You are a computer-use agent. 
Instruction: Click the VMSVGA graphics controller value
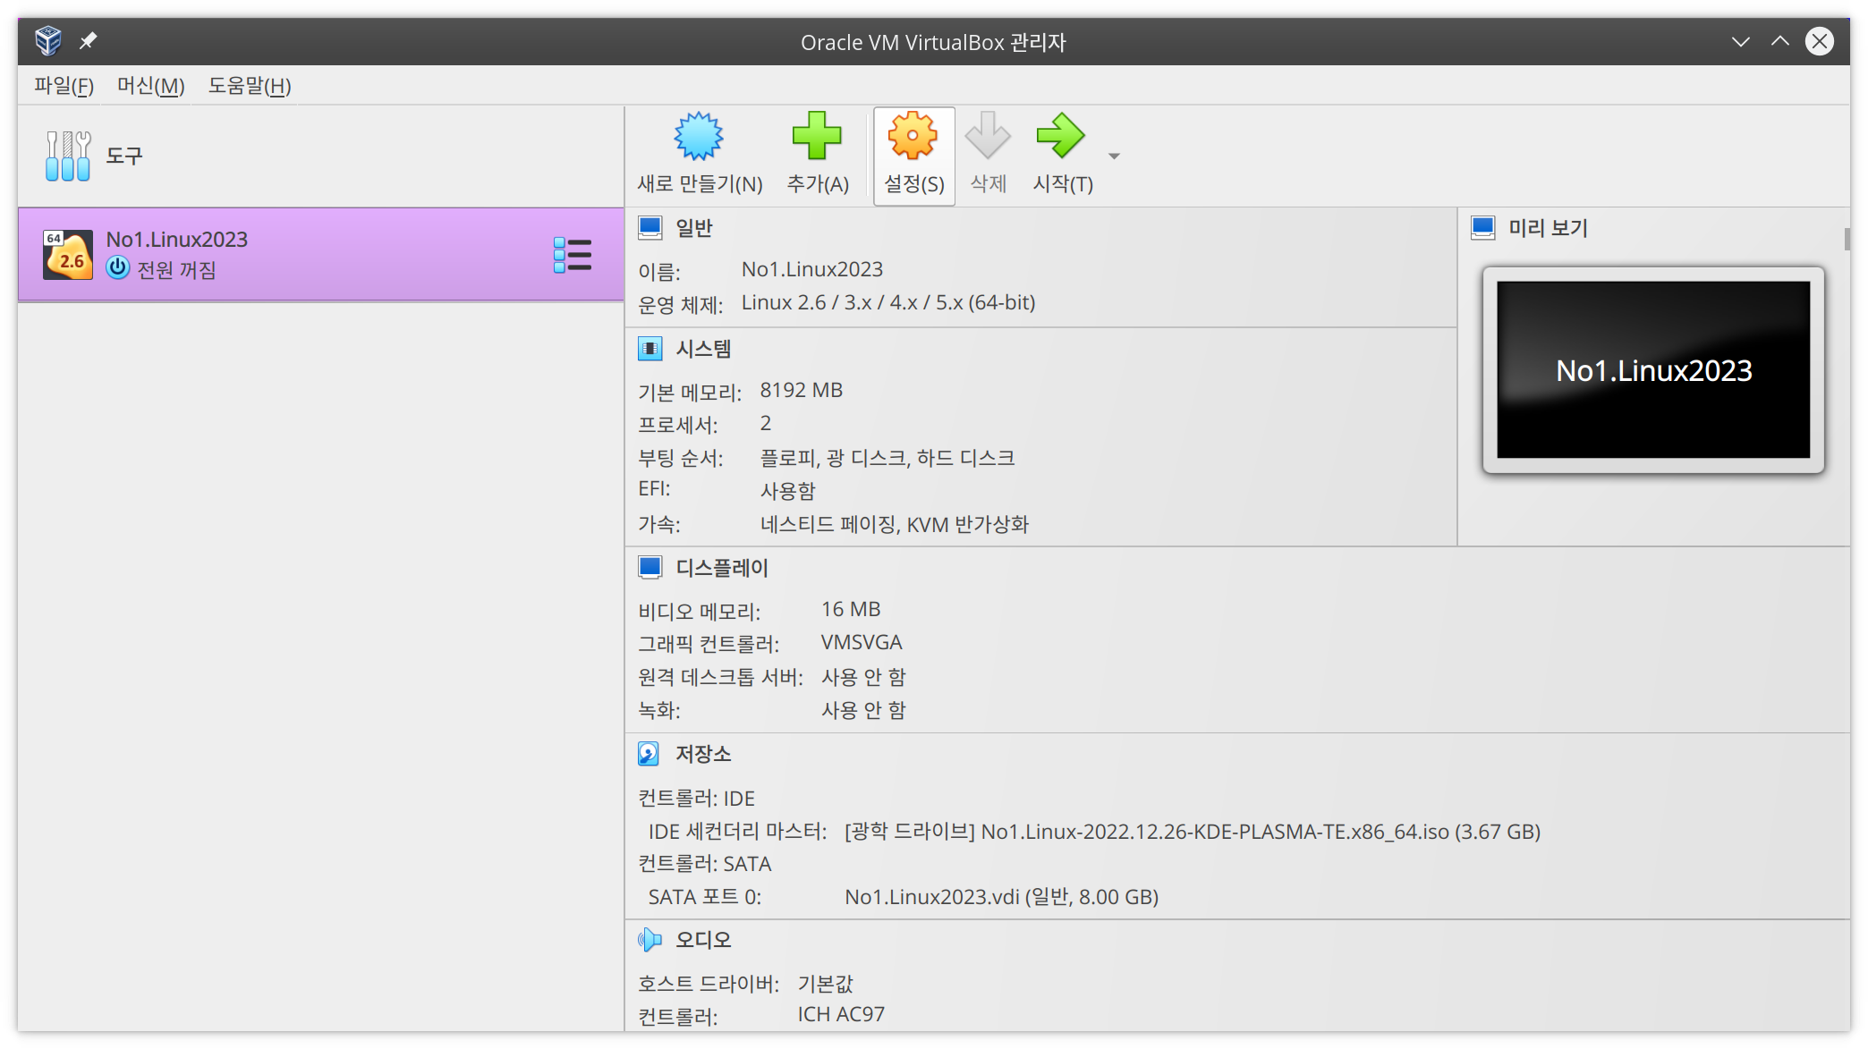tap(862, 643)
